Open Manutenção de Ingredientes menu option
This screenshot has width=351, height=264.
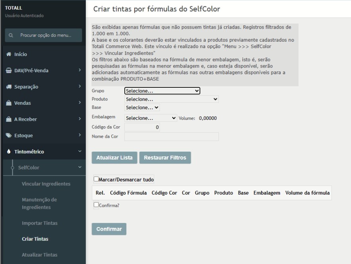click(x=39, y=203)
